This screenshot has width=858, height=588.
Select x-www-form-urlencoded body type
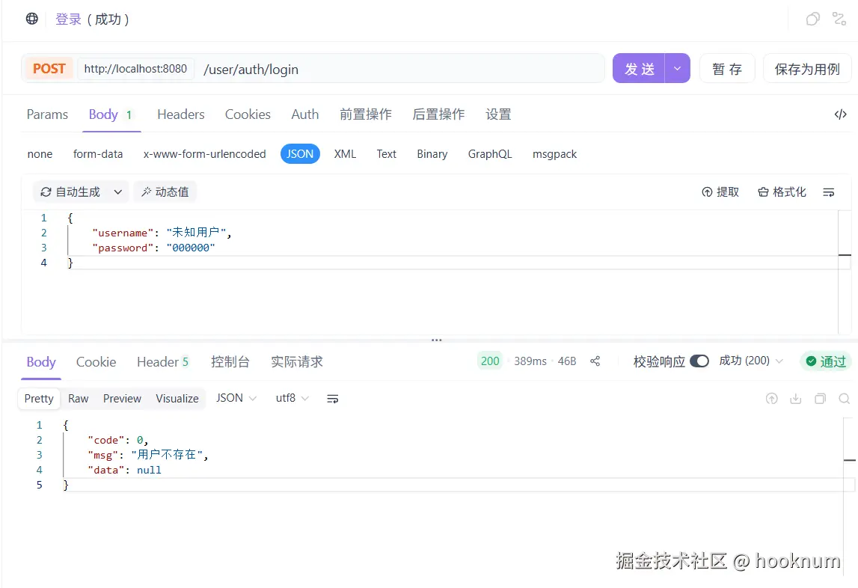205,154
